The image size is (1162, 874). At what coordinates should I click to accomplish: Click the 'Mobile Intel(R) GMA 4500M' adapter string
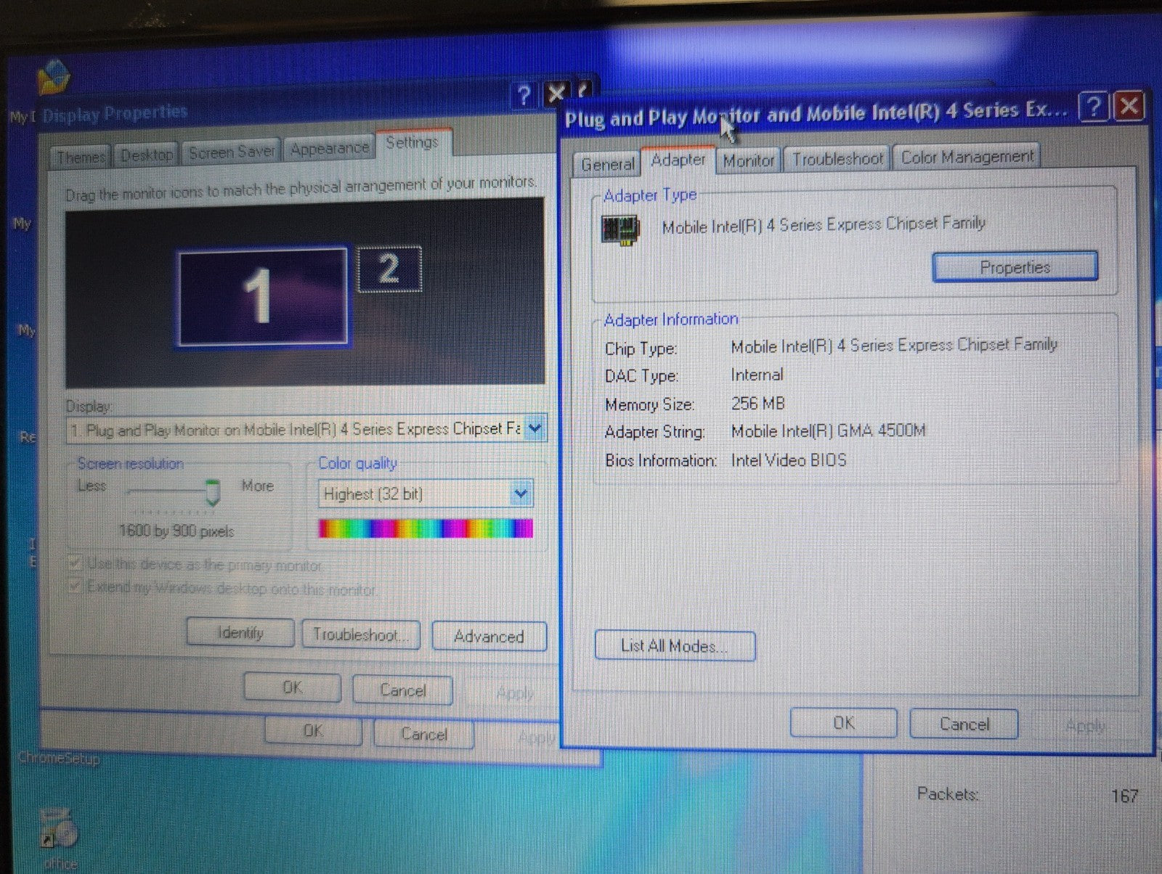(829, 431)
